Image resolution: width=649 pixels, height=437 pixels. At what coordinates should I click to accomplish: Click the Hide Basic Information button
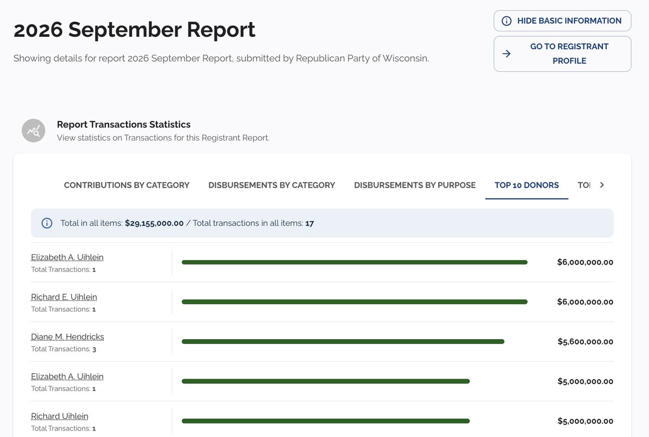click(x=562, y=21)
